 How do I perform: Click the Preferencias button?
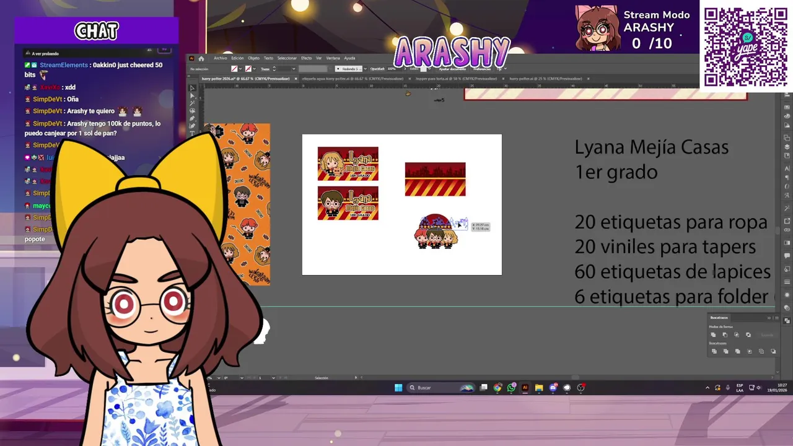point(482,69)
